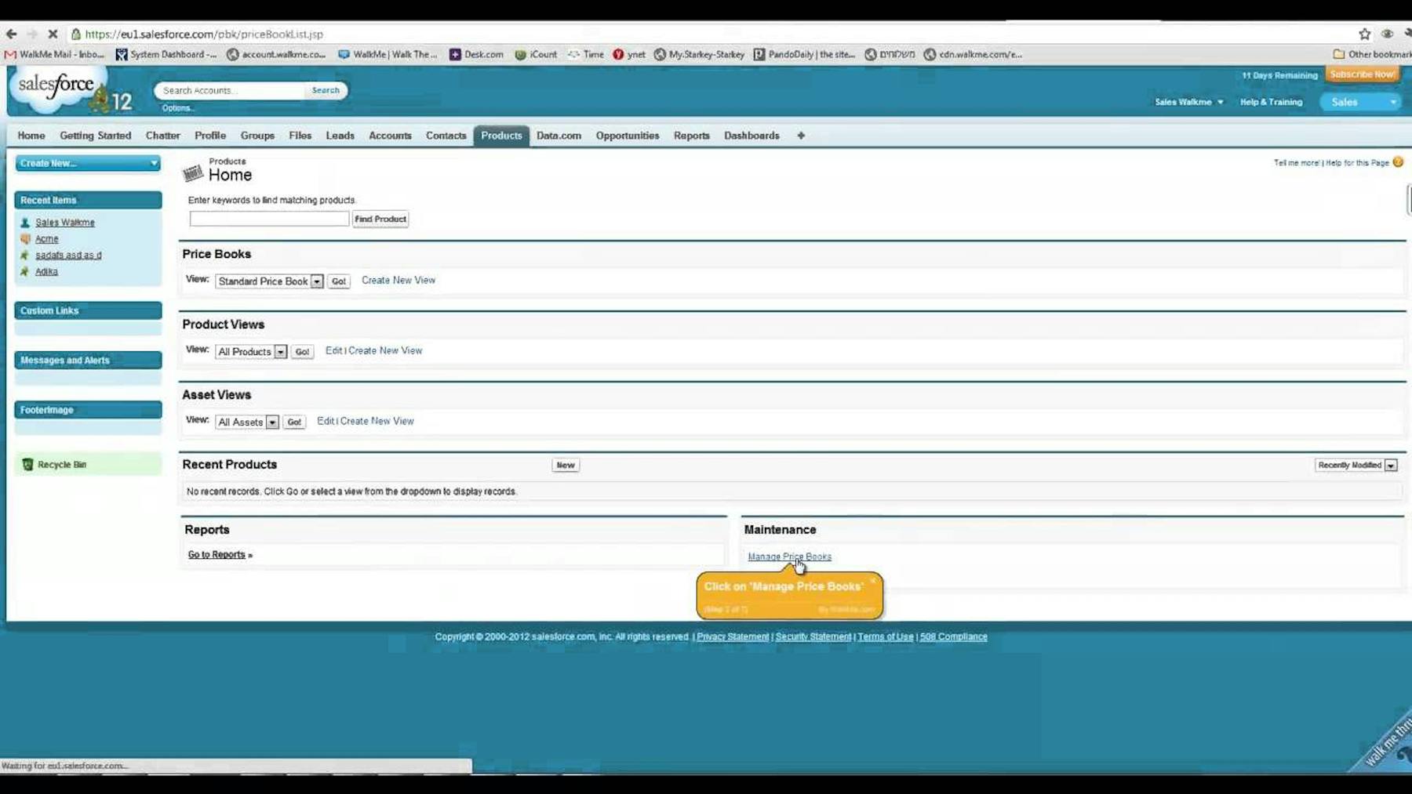Open the Sales Walkme user menu
The height and width of the screenshot is (794, 1412).
(1188, 102)
